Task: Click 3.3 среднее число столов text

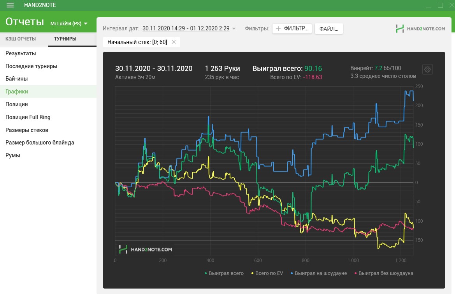Action: [383, 76]
